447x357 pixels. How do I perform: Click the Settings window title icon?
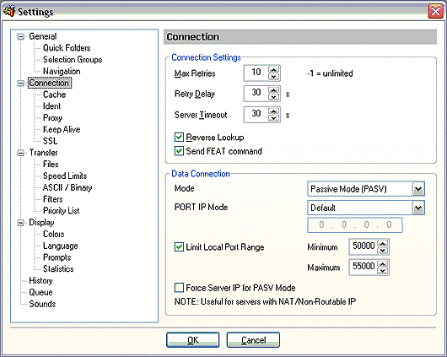(x=8, y=12)
